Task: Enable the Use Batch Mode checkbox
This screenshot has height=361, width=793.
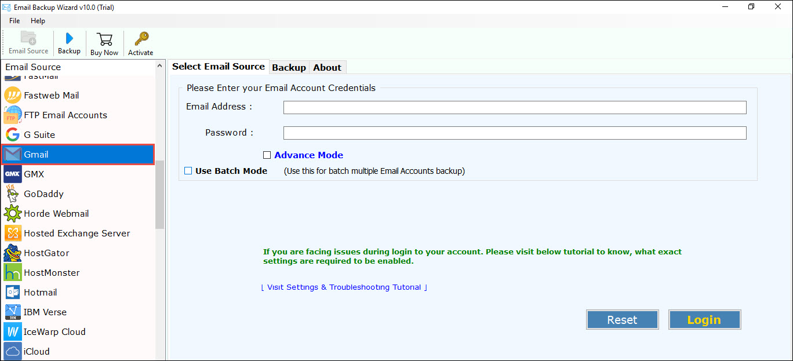Action: click(x=188, y=171)
